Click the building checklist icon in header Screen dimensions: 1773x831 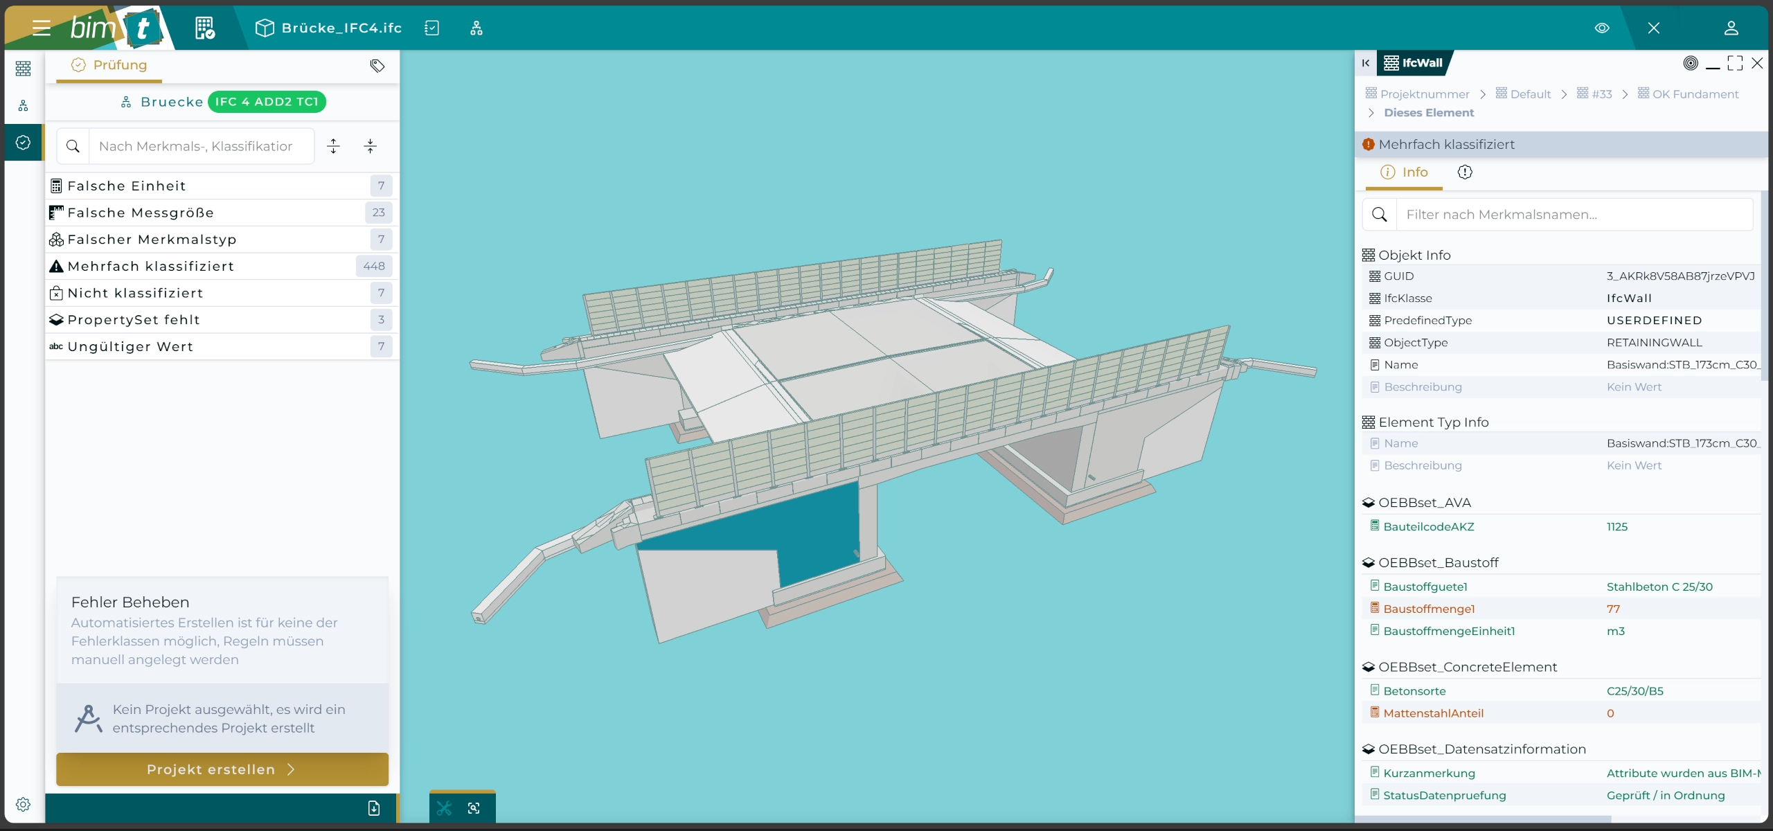pyautogui.click(x=204, y=28)
